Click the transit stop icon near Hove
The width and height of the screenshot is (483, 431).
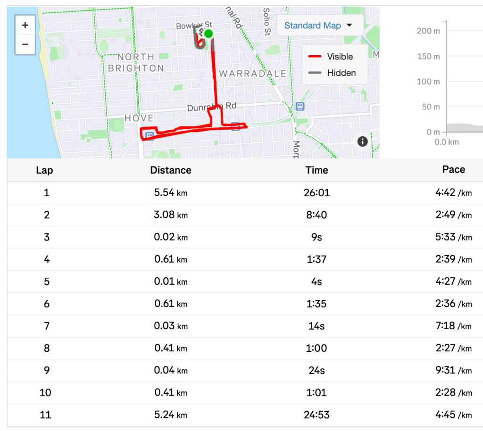click(x=150, y=135)
